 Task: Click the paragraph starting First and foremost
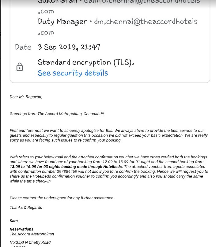click(x=108, y=135)
